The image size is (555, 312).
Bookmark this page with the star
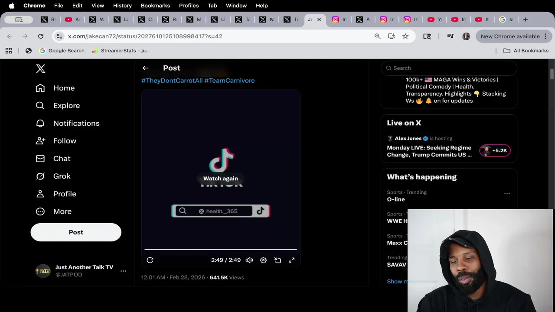click(x=405, y=36)
